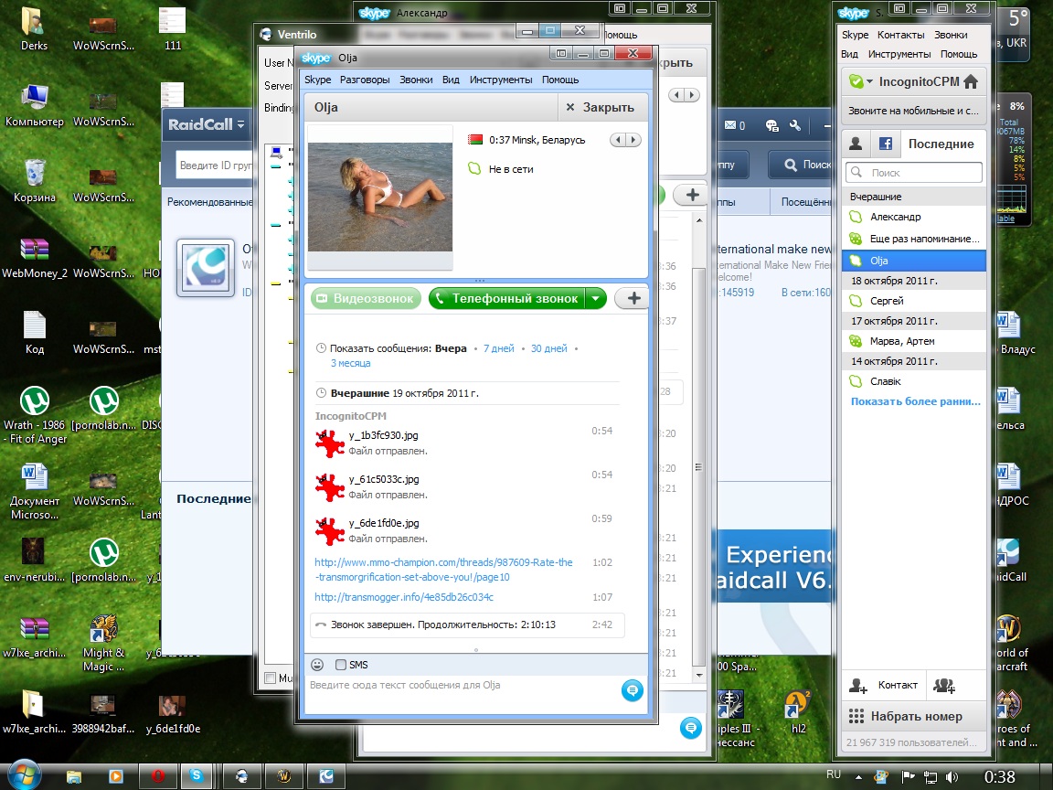Open the Вид menu in Olja window
This screenshot has height=790, width=1053.
tap(451, 80)
